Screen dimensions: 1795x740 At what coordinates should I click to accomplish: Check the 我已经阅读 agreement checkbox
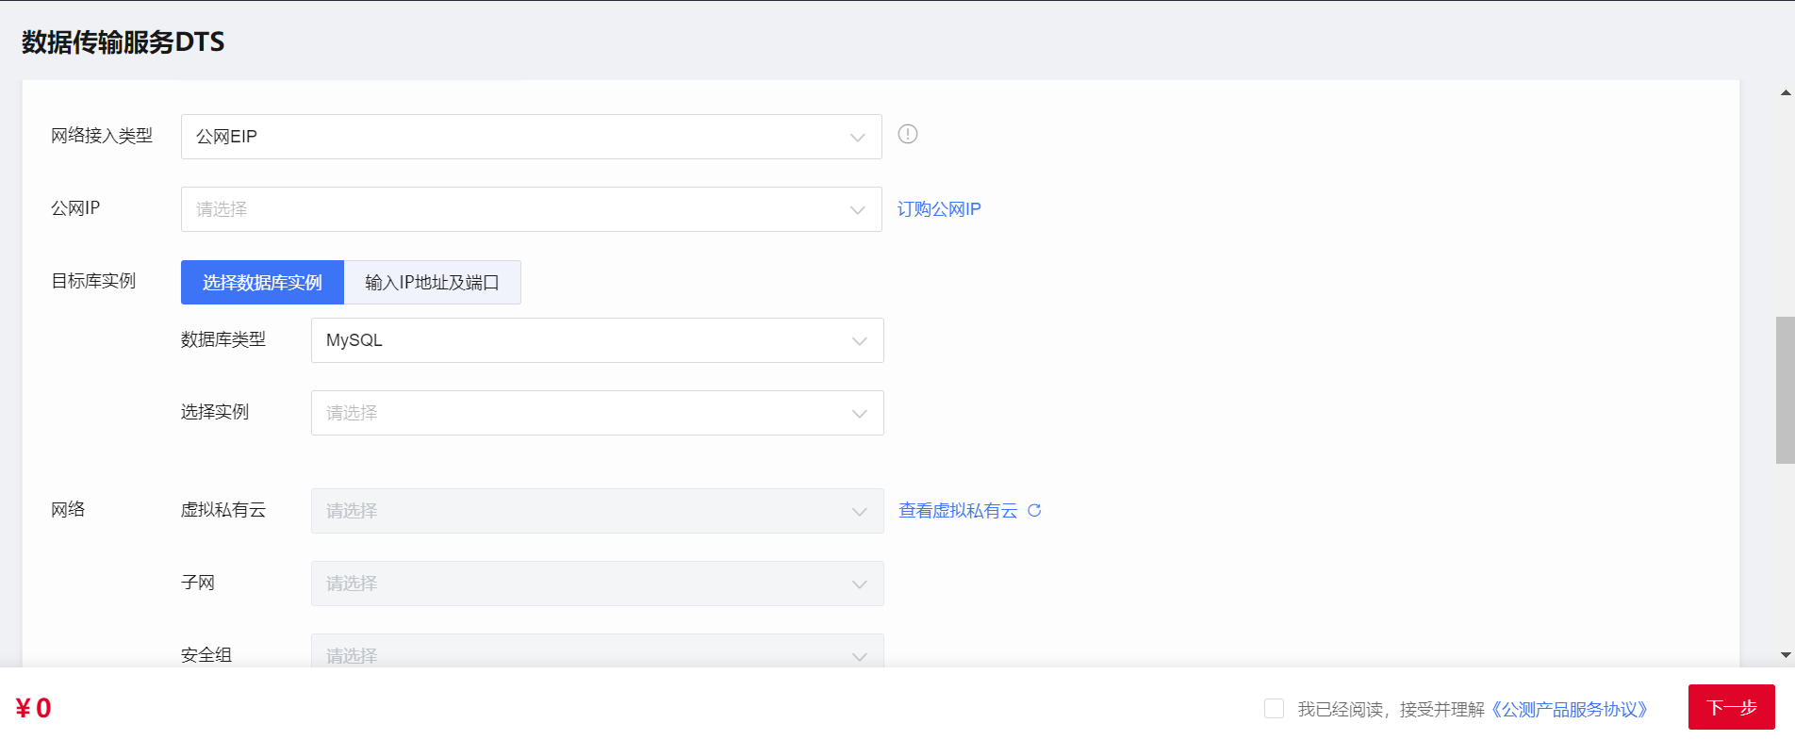[1274, 708]
